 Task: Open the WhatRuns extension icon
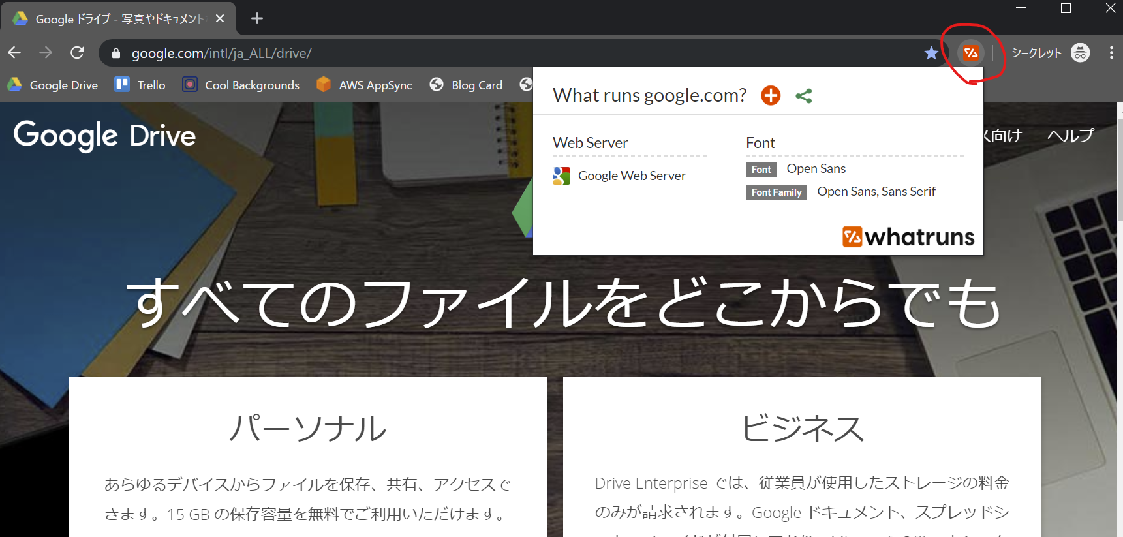(x=971, y=54)
